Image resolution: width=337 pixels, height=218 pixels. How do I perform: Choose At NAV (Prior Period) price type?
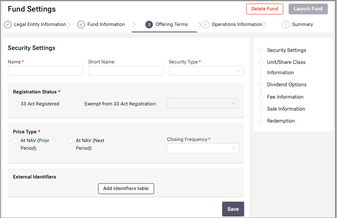coord(15,141)
